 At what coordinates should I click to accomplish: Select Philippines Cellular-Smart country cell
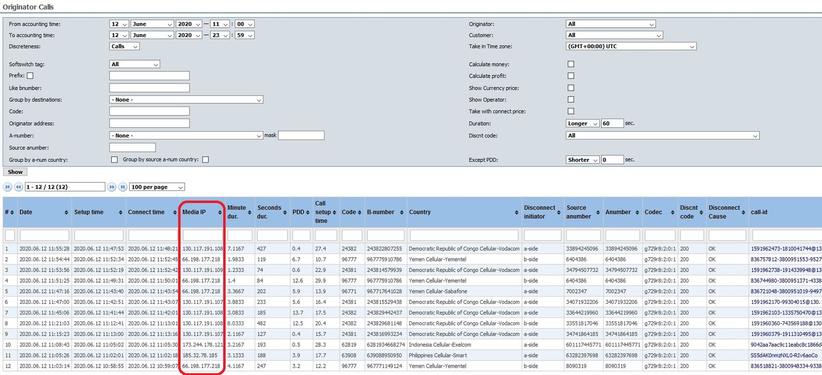464,355
